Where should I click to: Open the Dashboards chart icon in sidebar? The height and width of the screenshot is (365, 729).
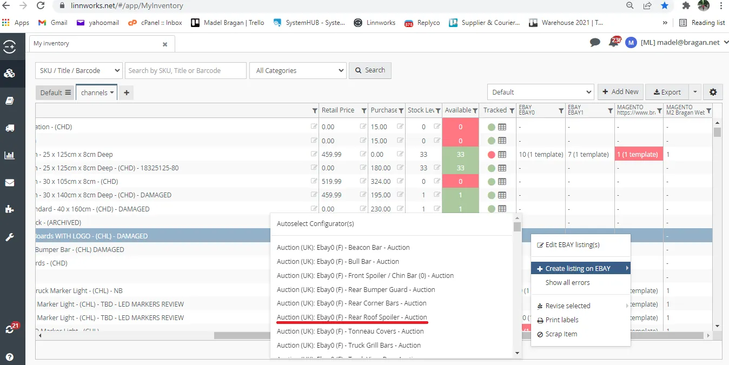click(9, 155)
